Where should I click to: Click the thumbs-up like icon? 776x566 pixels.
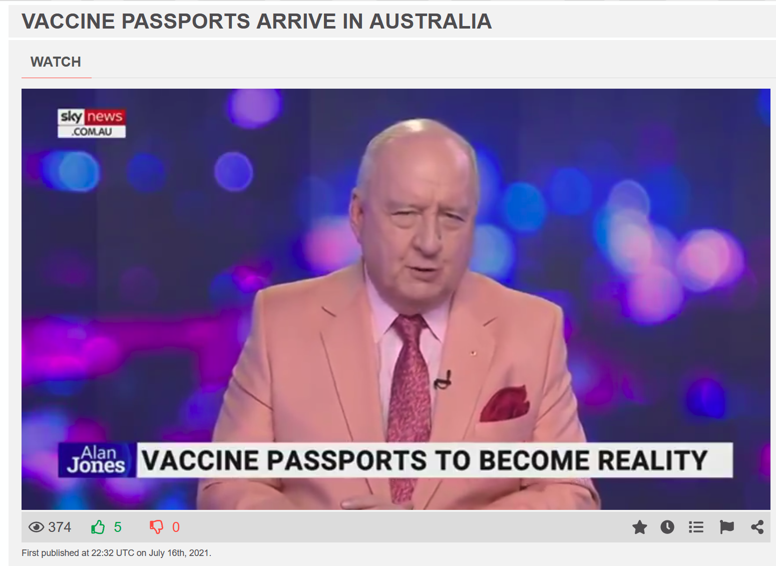point(98,527)
